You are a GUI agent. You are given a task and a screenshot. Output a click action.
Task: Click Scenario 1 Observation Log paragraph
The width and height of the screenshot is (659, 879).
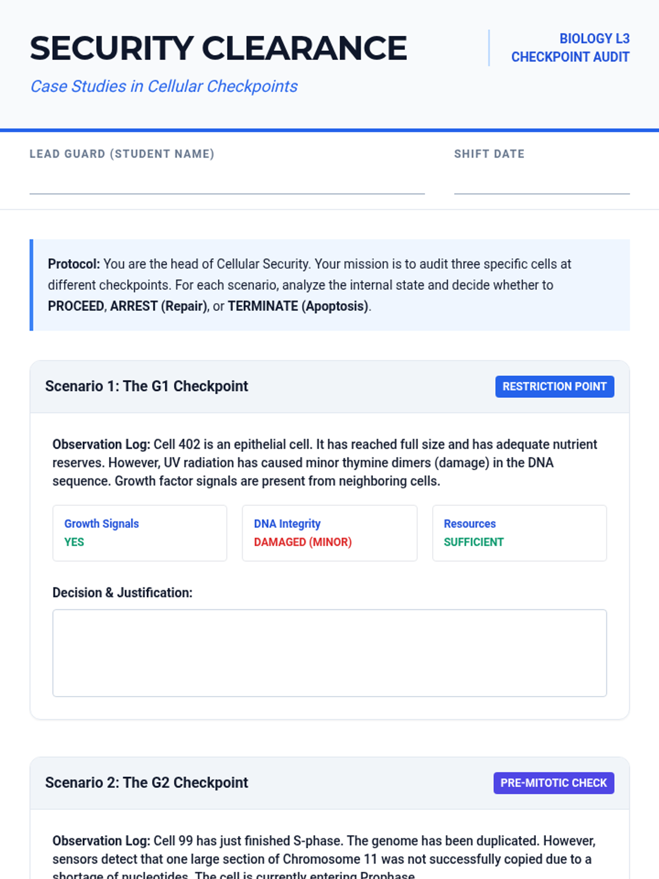pos(325,463)
